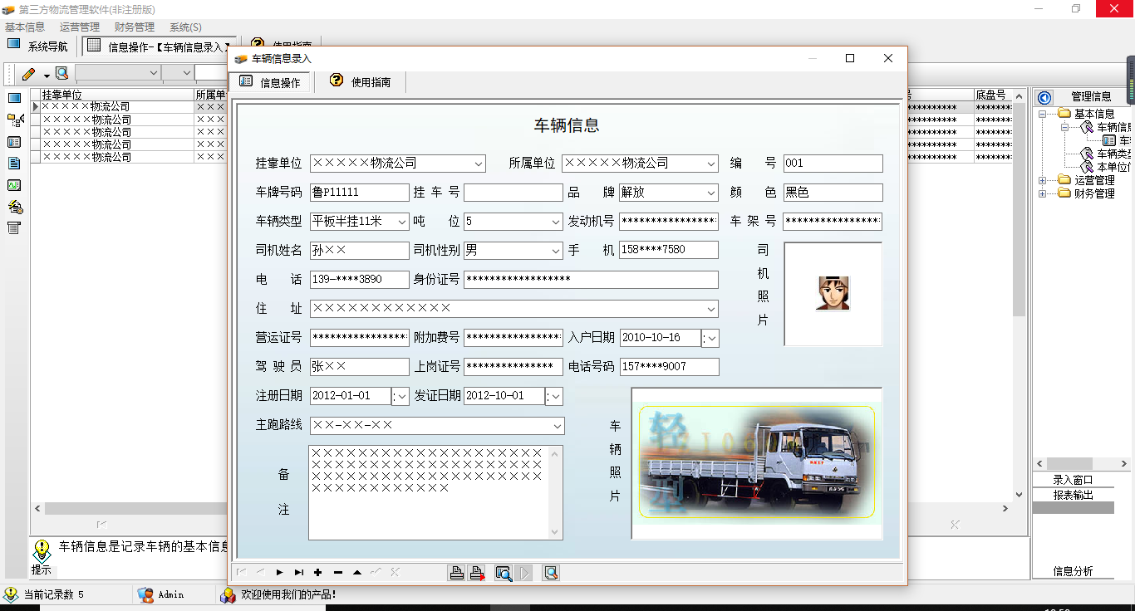Viewport: 1135px width, 611px height.
Task: Jump to the last record
Action: click(x=298, y=573)
